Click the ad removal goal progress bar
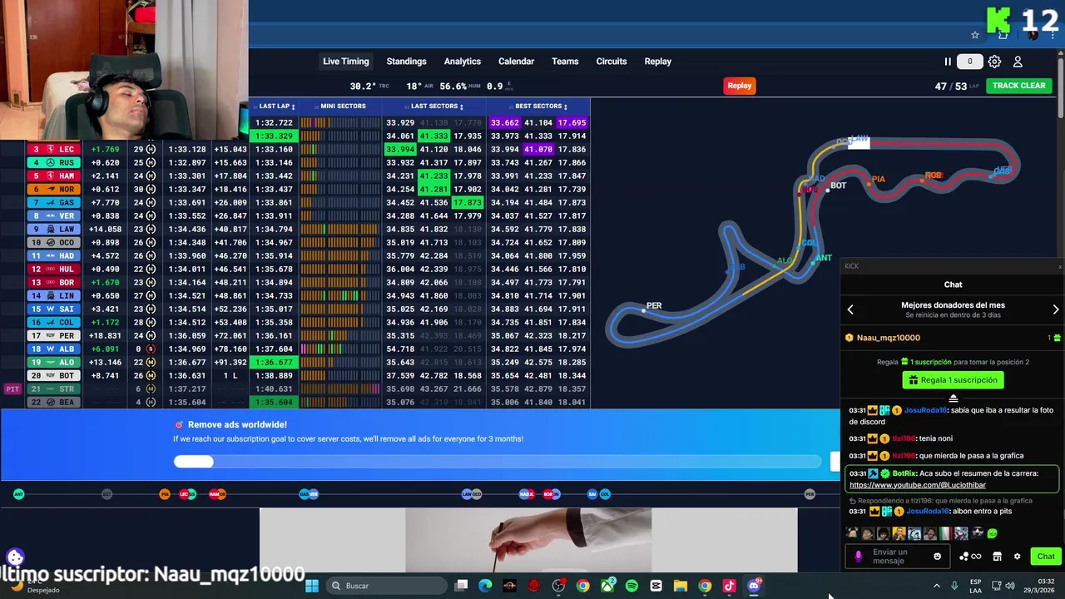This screenshot has width=1065, height=599. [x=497, y=462]
